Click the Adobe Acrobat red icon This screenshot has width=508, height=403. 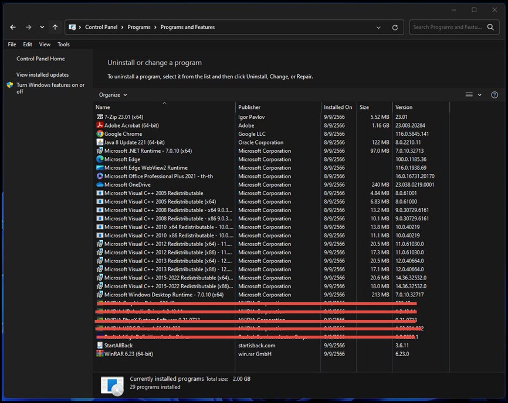click(100, 125)
